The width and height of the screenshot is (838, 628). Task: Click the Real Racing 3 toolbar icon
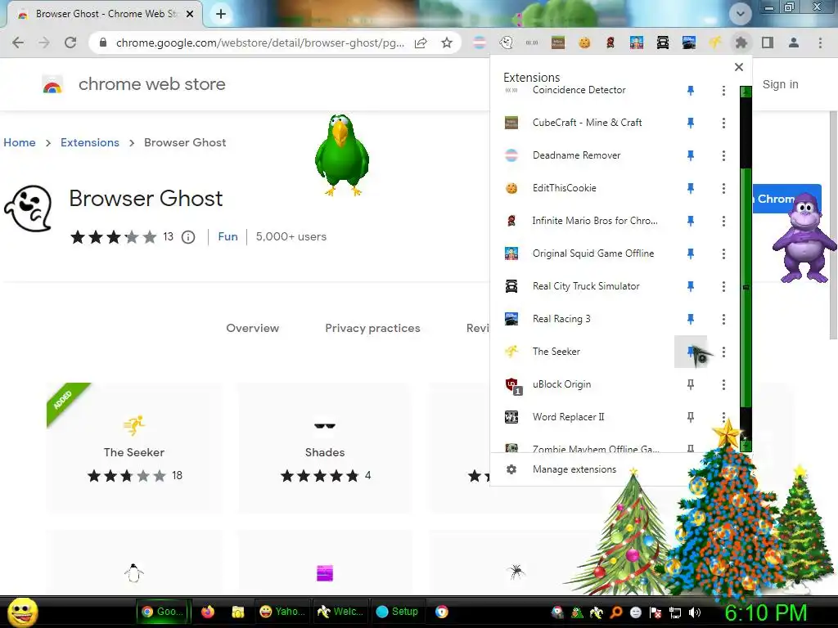click(689, 43)
